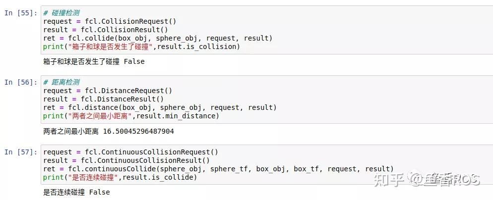
Task: Place cursor on fcl.ContinuousCollisionRequest() line
Action: pyautogui.click(x=130, y=152)
